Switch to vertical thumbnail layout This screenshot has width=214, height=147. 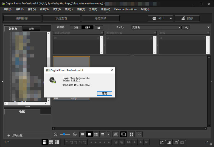tap(57, 142)
